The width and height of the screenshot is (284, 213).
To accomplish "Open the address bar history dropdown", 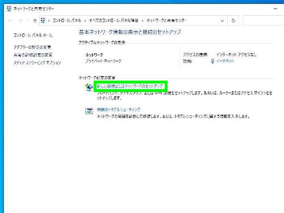I will [x=222, y=20].
